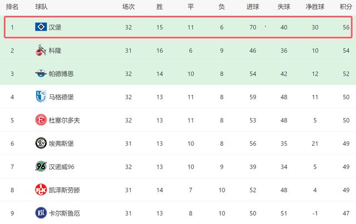Click the Hannover 96 (汉诺威96) logo
This screenshot has height=224, width=356.
pos(41,167)
